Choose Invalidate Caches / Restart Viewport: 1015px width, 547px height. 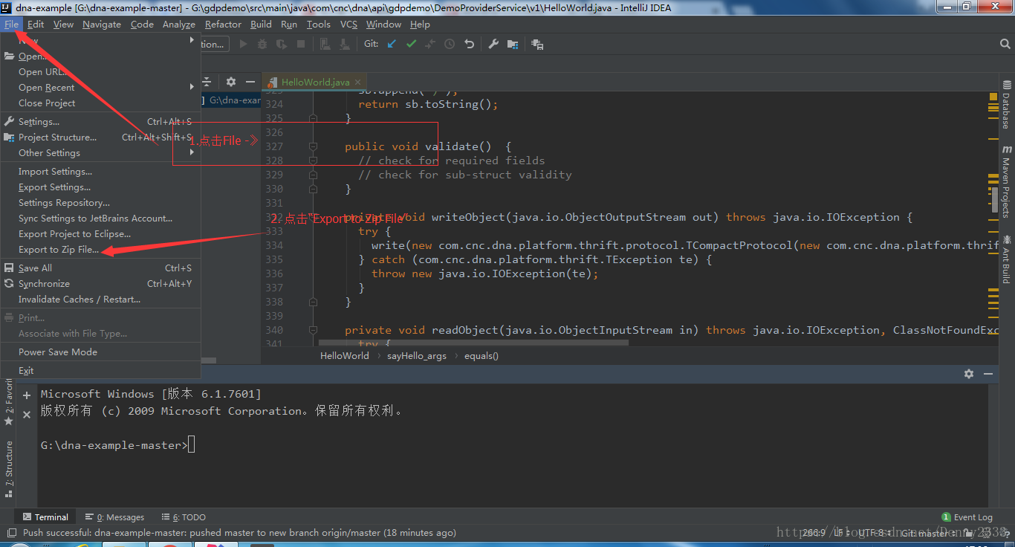(100, 300)
